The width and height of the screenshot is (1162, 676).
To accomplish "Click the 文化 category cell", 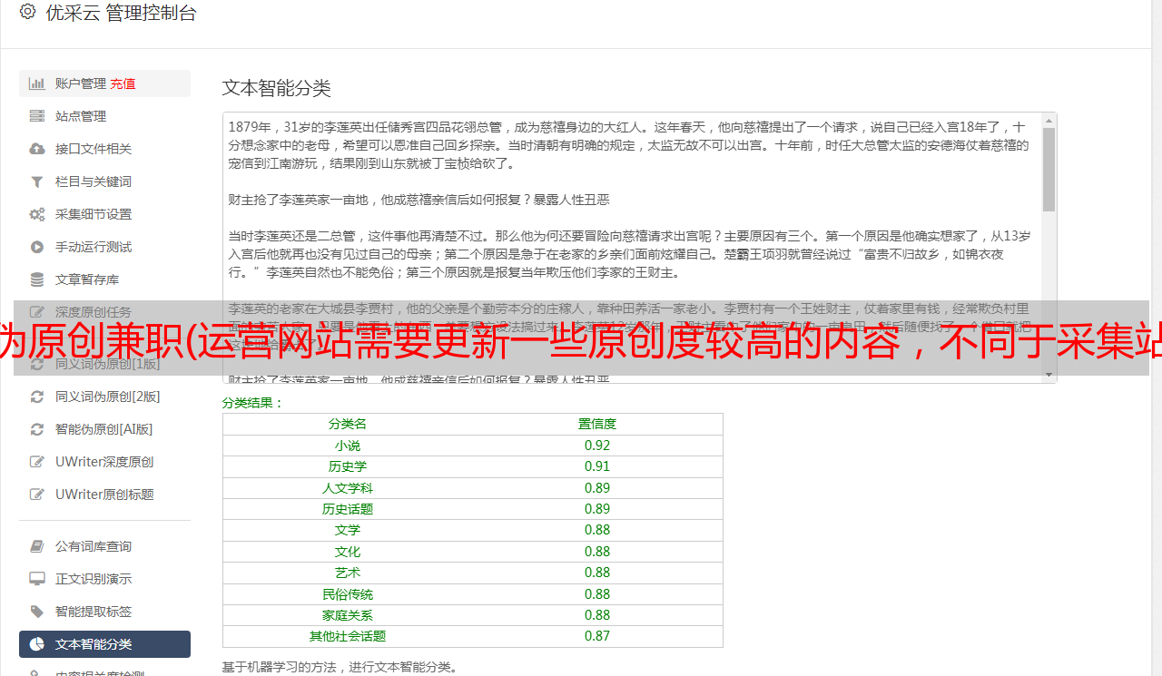I will pos(348,552).
